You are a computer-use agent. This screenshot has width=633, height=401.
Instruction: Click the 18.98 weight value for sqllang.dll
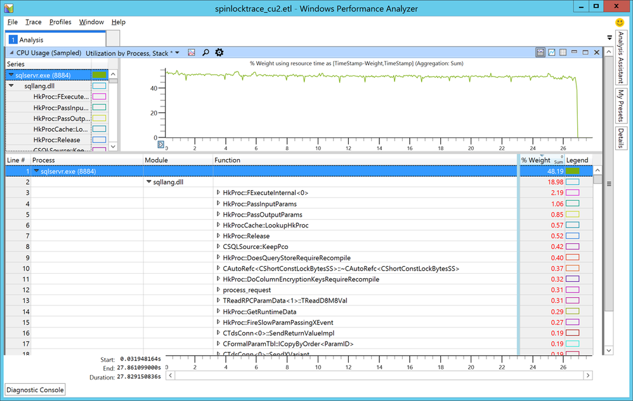pyautogui.click(x=556, y=182)
